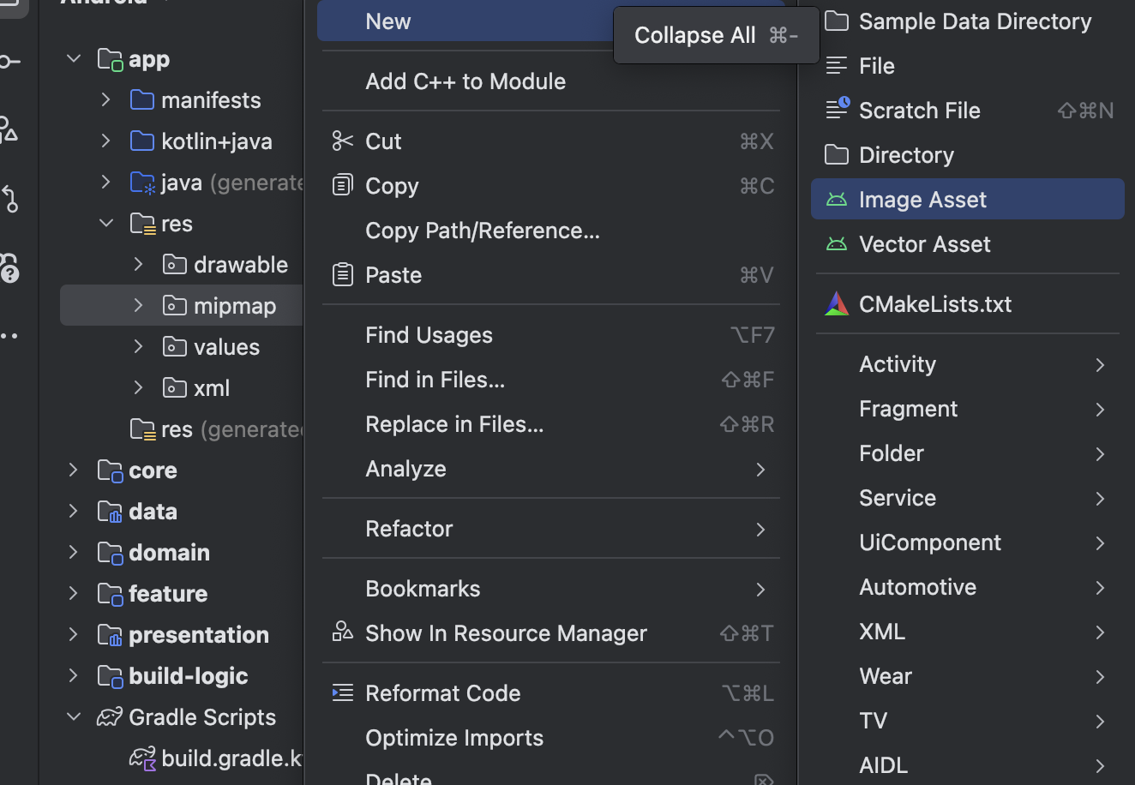The width and height of the screenshot is (1135, 785).
Task: Select Find Usages from context menu
Action: 429,335
